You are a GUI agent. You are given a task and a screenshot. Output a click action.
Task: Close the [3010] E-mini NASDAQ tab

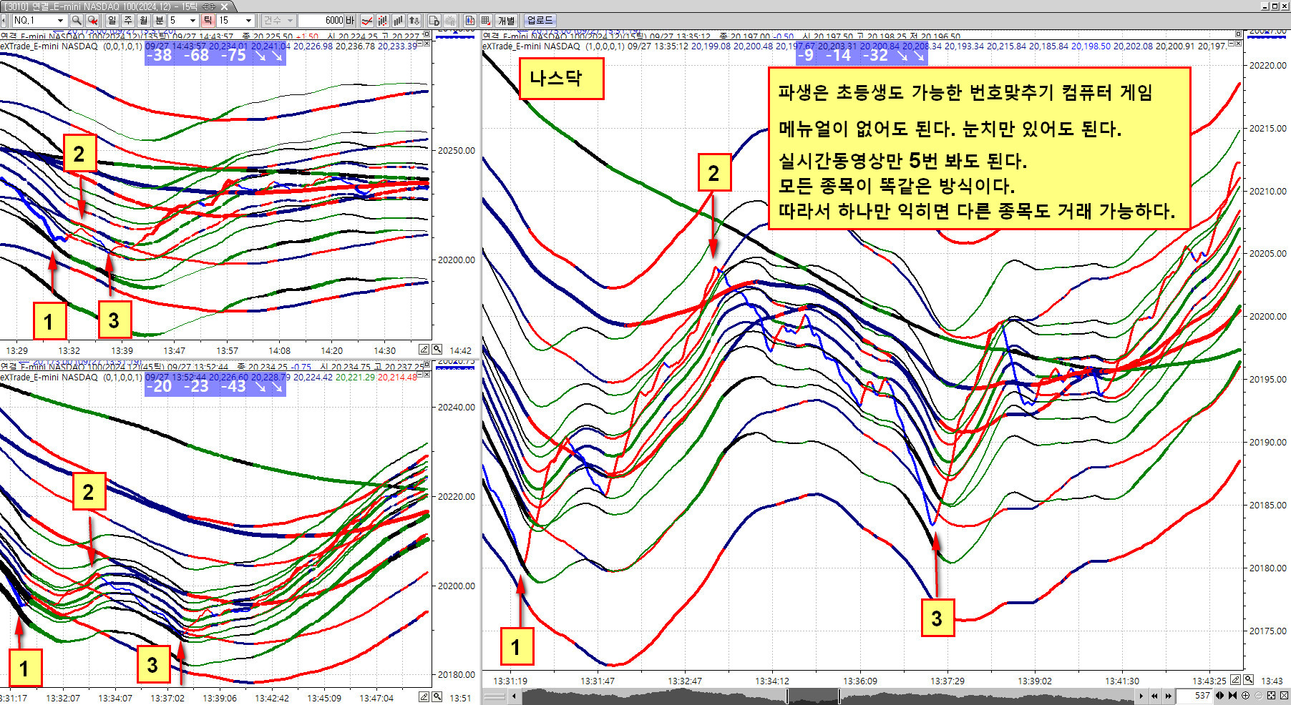[x=224, y=6]
